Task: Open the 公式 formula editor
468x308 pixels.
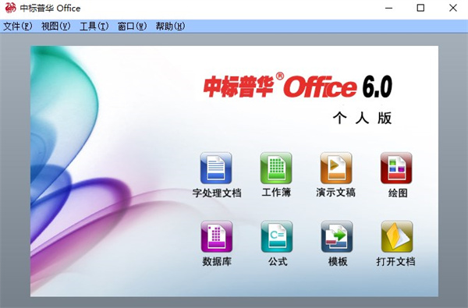Action: tap(277, 237)
